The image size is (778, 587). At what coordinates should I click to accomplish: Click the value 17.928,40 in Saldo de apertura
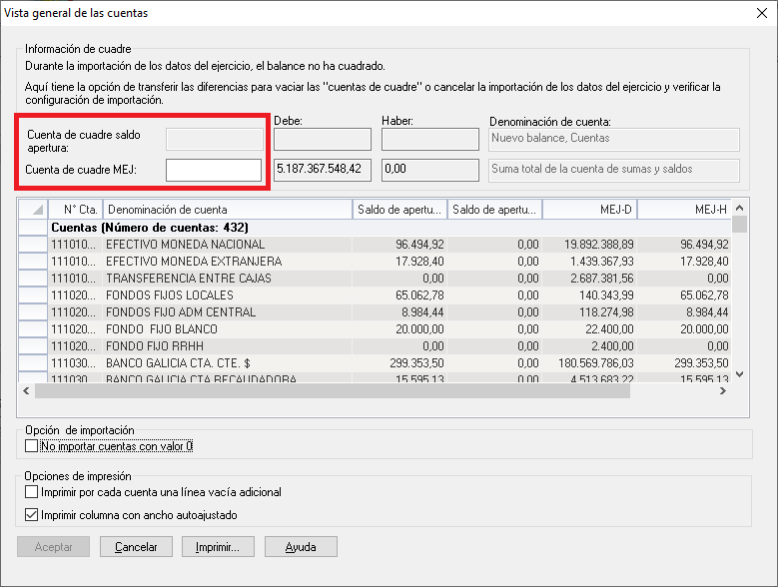(419, 262)
